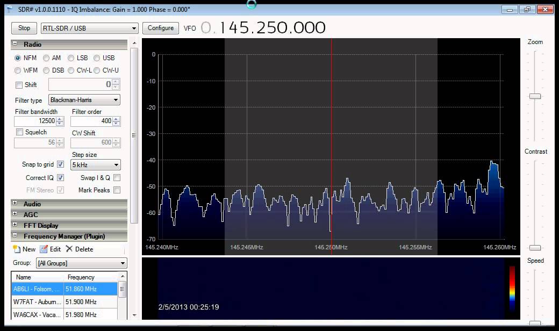The width and height of the screenshot is (559, 331).
Task: Click the Configure button
Action: tap(161, 28)
